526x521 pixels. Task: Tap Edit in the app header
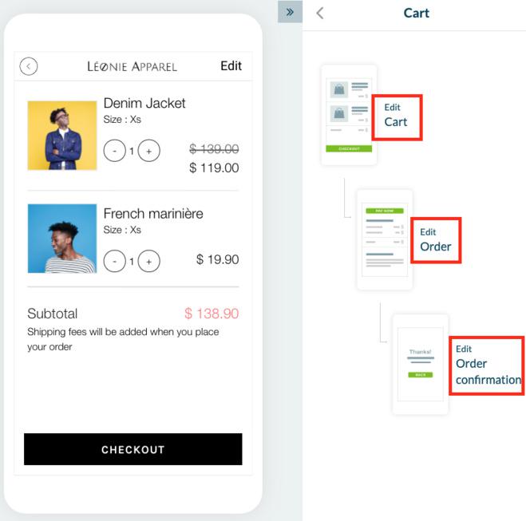coord(231,66)
